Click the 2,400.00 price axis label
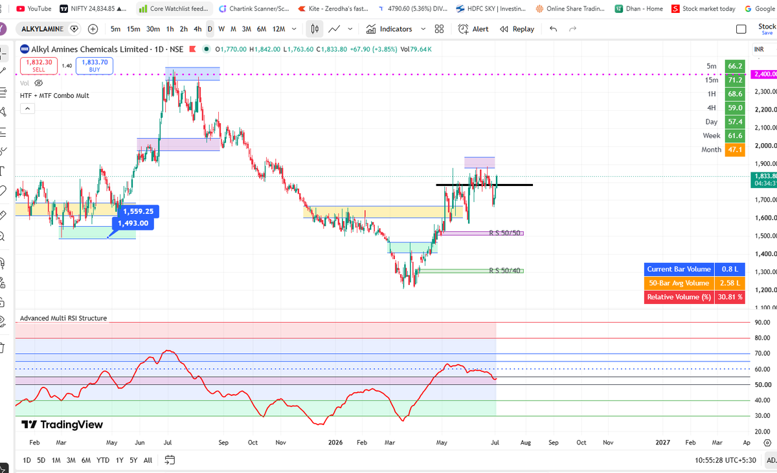777x473 pixels. click(x=764, y=74)
